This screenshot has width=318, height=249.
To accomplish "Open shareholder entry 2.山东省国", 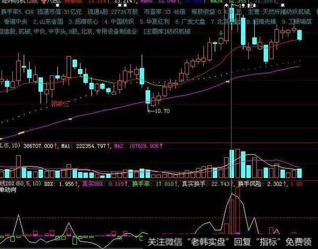I will [x=48, y=22].
